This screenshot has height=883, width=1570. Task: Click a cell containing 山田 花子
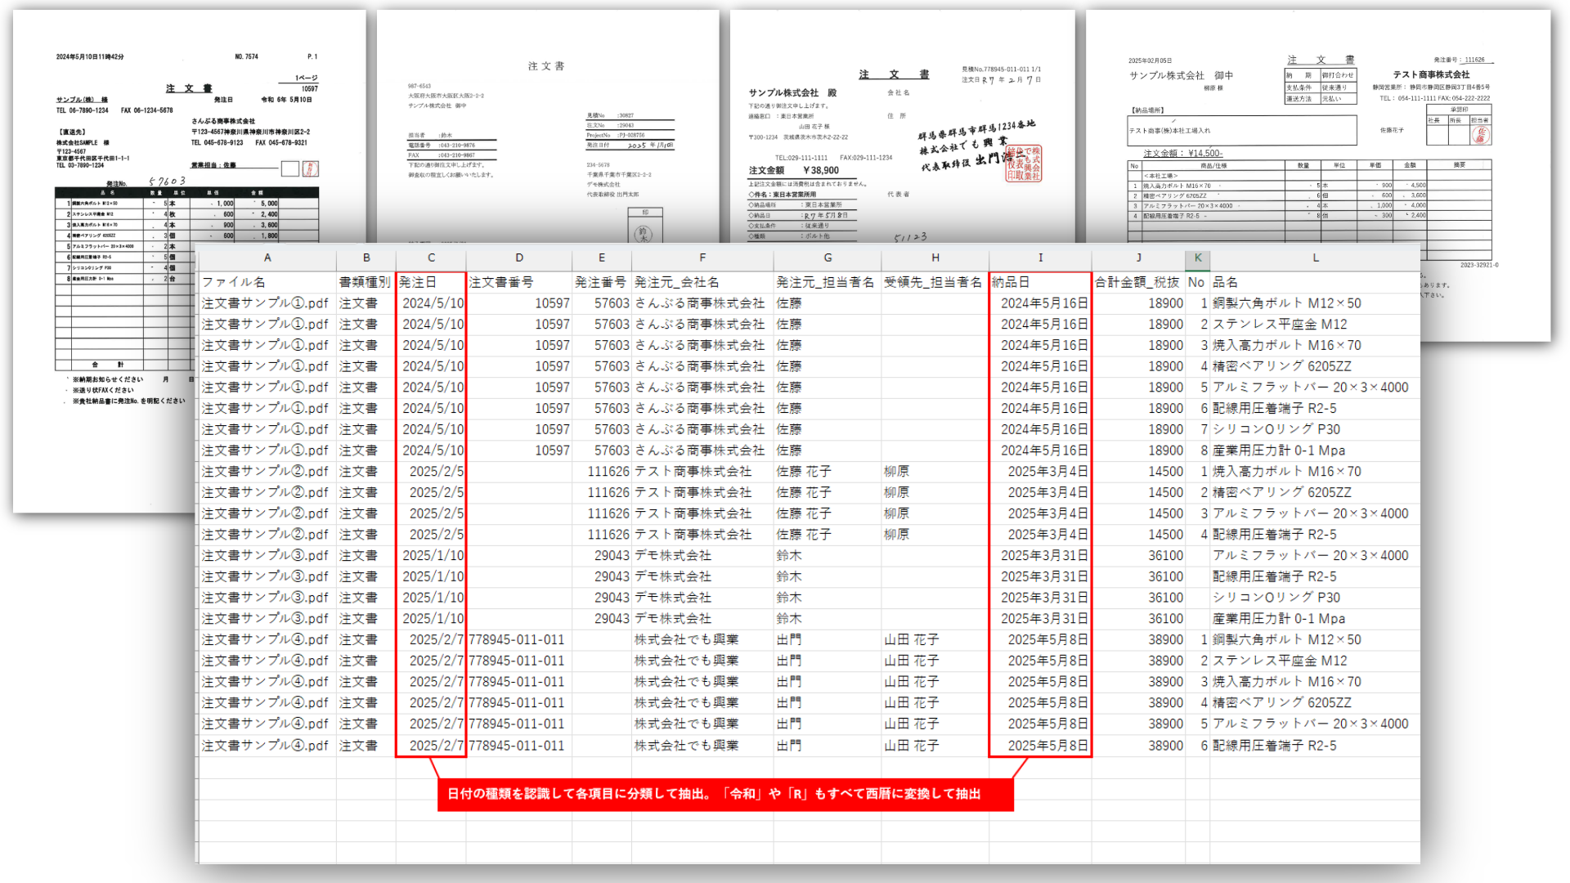click(911, 640)
